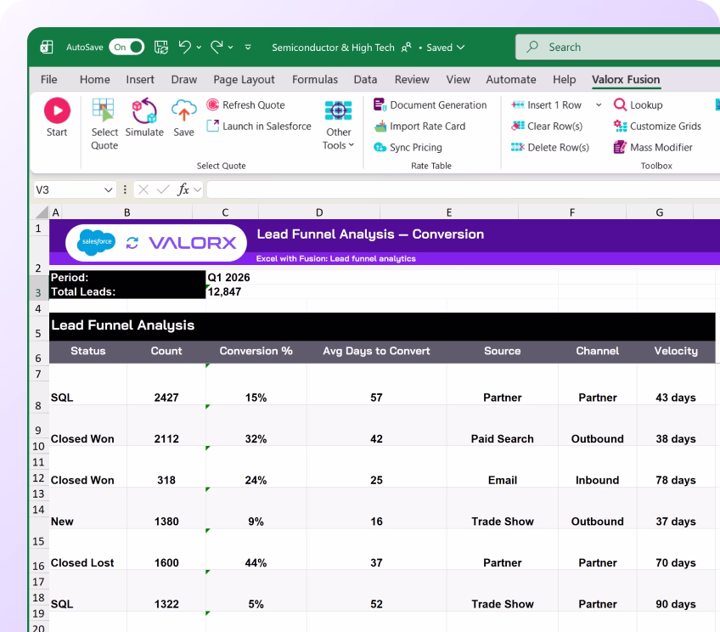Switch to the Insert tab
The height and width of the screenshot is (632, 720).
coord(140,80)
